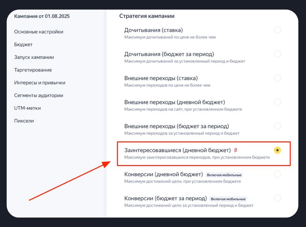The image size is (306, 227).
Task: View Сегменты аудитории settings
Action: tap(38, 95)
